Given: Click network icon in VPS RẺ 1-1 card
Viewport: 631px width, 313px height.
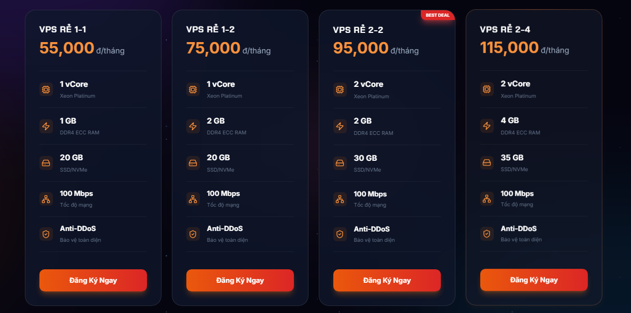Looking at the screenshot, I should coord(46,199).
